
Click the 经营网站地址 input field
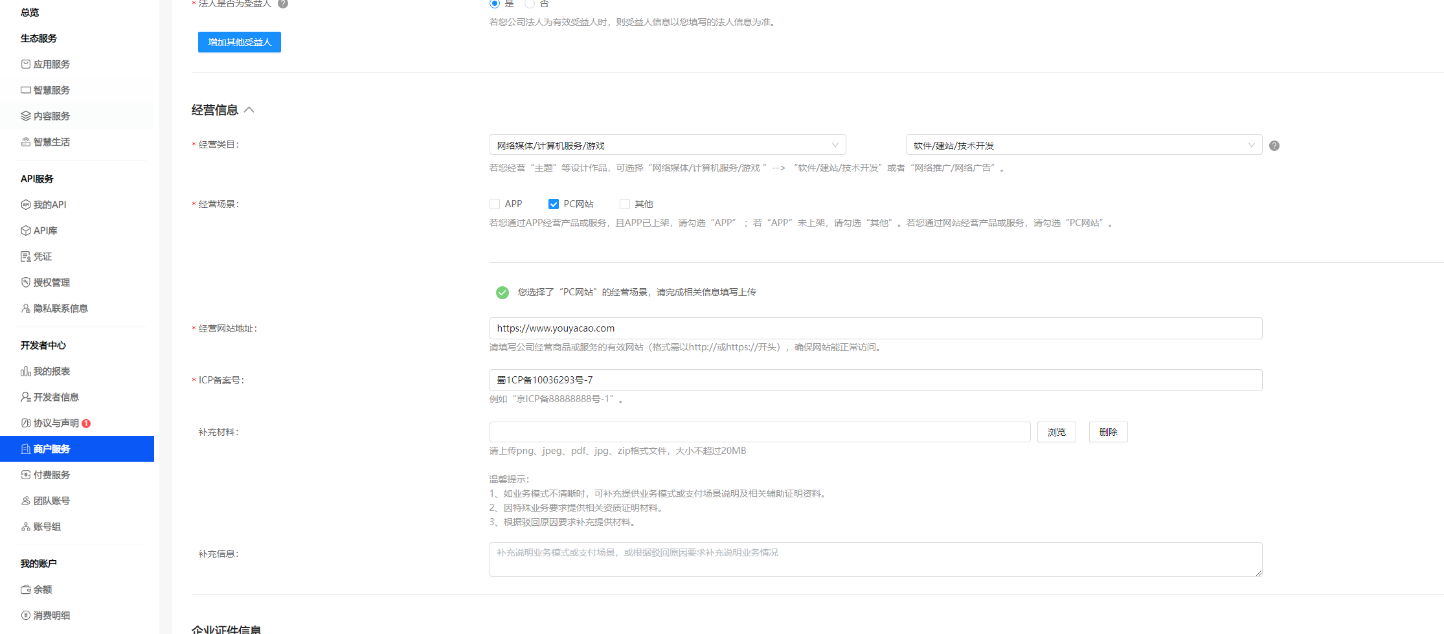point(876,328)
